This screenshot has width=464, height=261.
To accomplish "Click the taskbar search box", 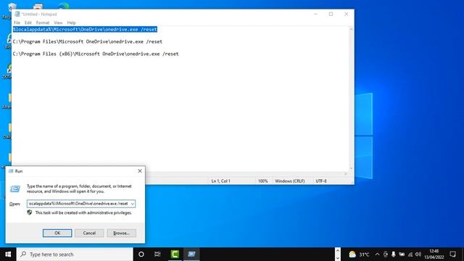I will click(x=75, y=254).
